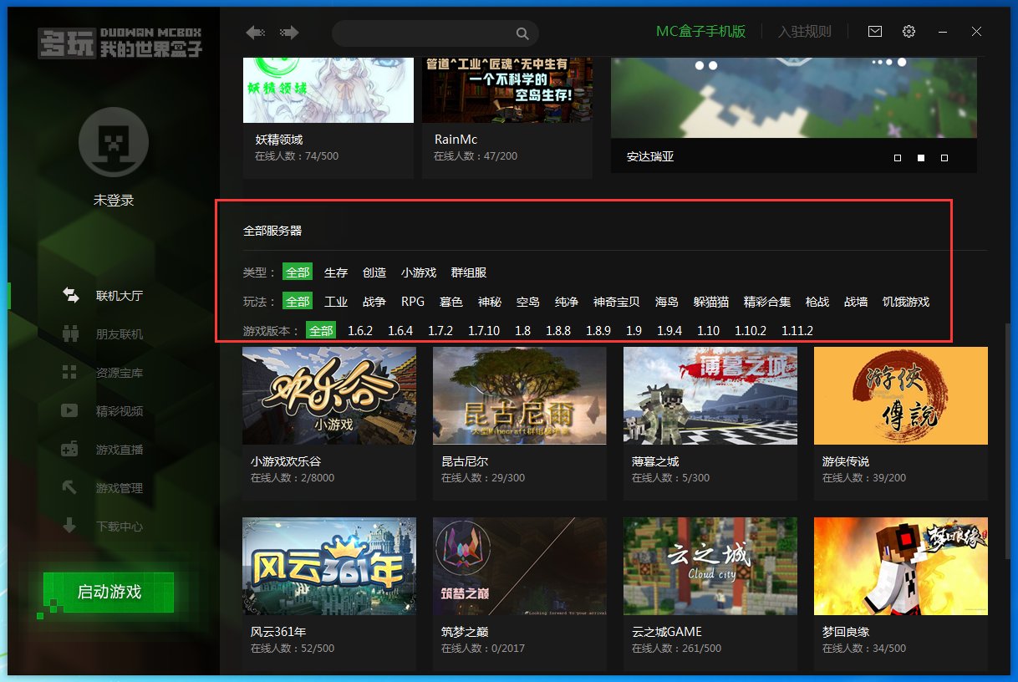Open the message inbox envelope icon
Screen dimensions: 1018x682
click(874, 31)
